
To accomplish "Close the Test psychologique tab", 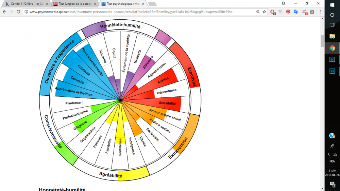I will coord(142,3).
